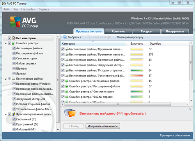Click icon of История открытия row

click(67, 70)
